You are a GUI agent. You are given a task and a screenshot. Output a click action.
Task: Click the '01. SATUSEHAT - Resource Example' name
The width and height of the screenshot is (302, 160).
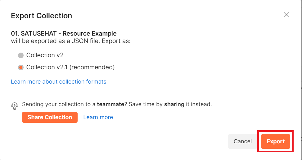click(x=64, y=33)
